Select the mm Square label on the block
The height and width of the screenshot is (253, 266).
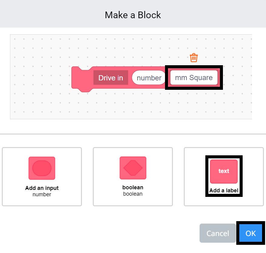coord(194,78)
